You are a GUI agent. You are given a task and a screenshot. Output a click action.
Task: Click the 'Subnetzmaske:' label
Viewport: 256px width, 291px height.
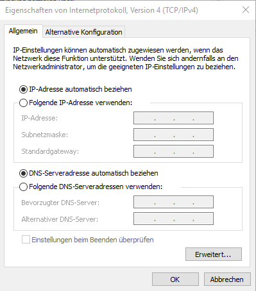[45, 135]
